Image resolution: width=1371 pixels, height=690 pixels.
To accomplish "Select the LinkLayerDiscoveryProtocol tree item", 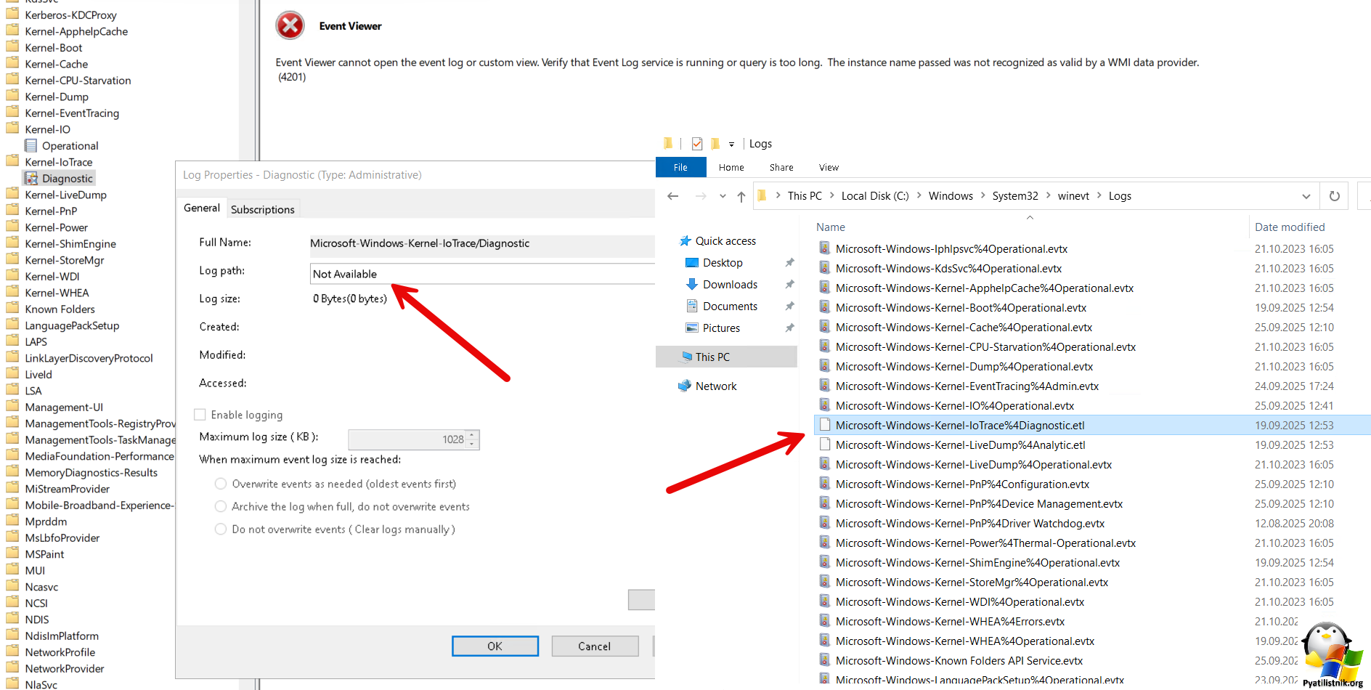I will (x=89, y=358).
